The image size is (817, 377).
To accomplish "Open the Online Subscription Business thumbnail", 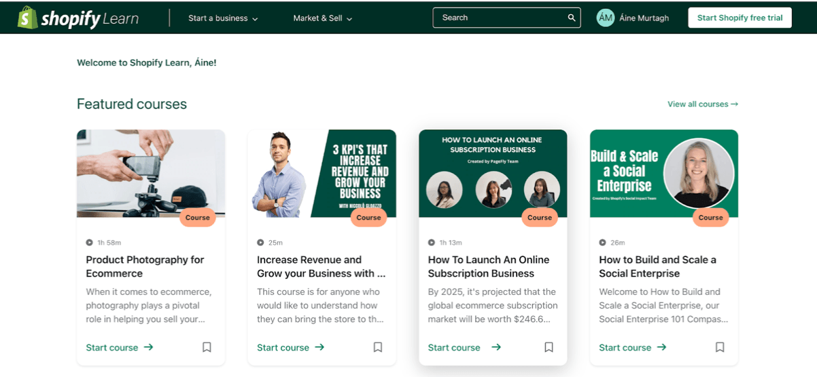I will point(493,173).
